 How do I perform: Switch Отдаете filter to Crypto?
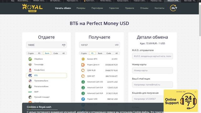click(31, 53)
